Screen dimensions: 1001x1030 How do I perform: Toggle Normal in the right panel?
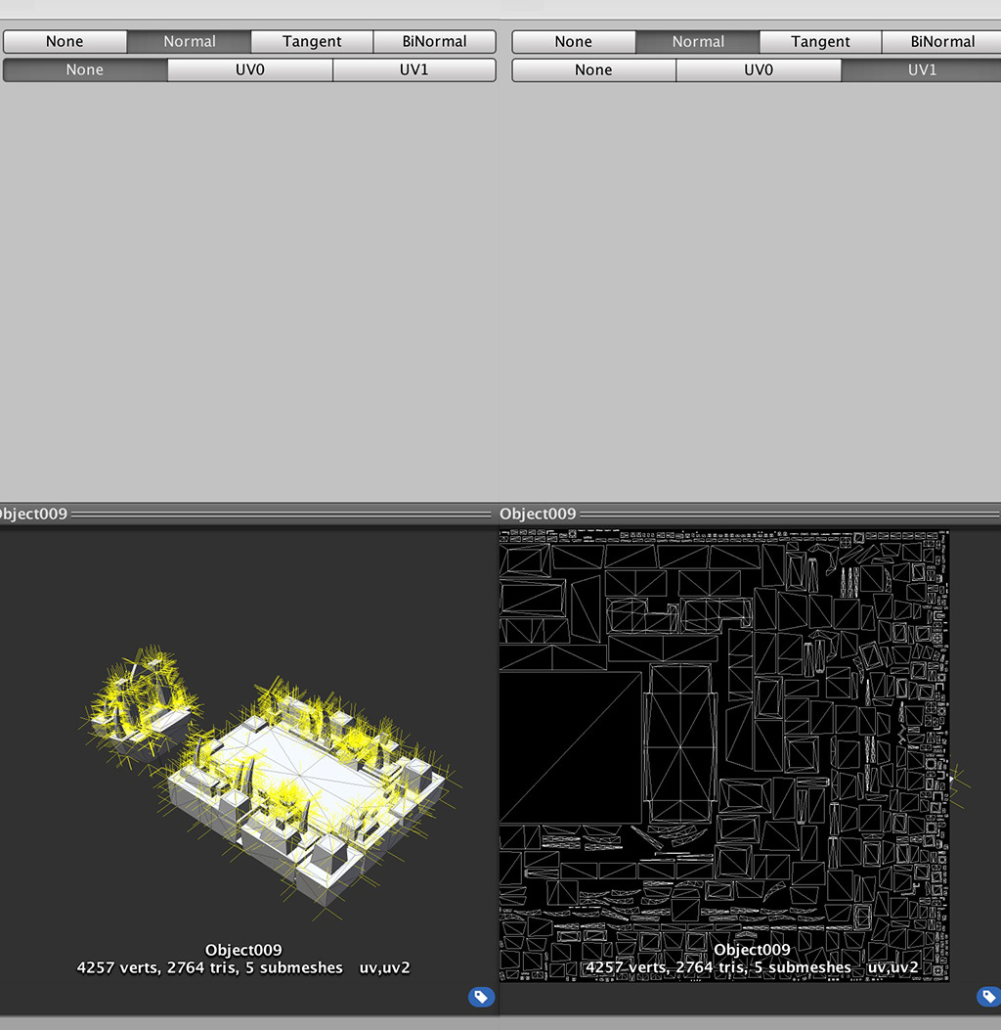pos(698,42)
